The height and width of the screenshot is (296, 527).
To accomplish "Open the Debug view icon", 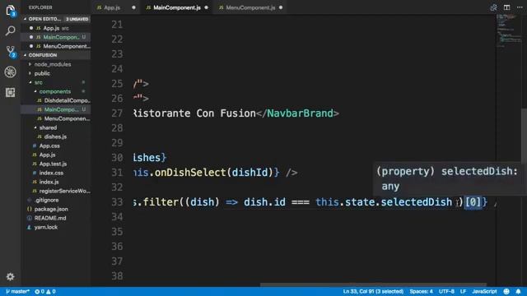I will coord(10,72).
